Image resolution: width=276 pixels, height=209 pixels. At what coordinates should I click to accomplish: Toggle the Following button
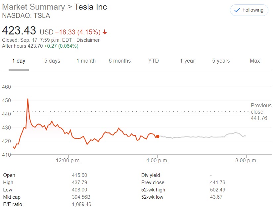point(249,10)
